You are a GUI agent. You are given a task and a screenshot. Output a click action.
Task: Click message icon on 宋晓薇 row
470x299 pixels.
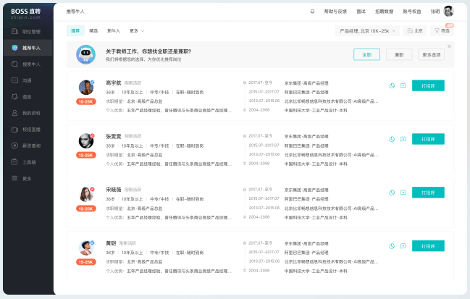pyautogui.click(x=403, y=193)
